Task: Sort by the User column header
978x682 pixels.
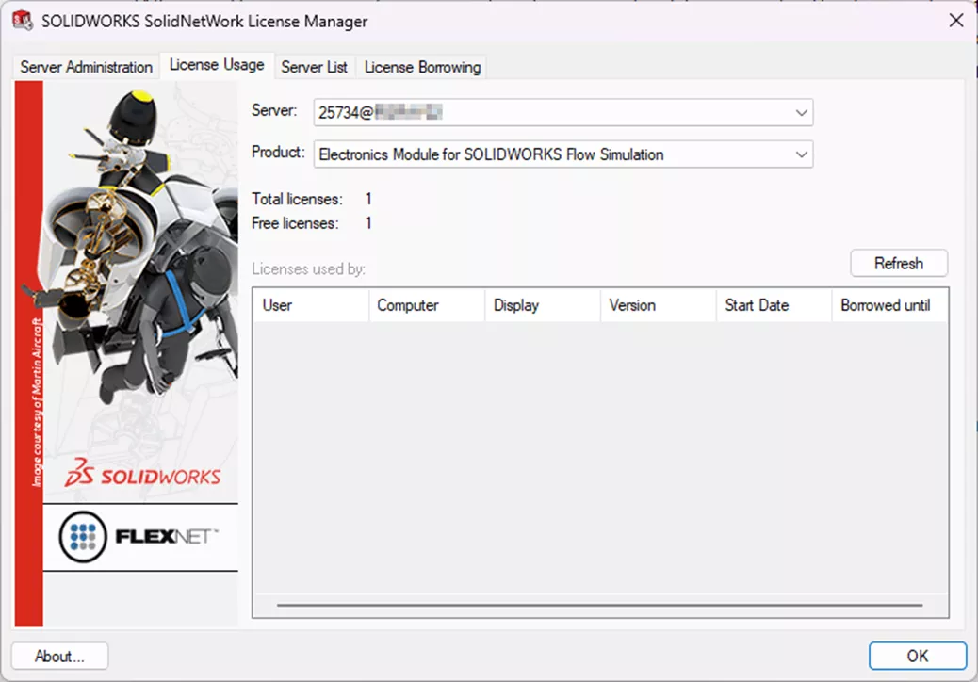Action: pos(309,305)
